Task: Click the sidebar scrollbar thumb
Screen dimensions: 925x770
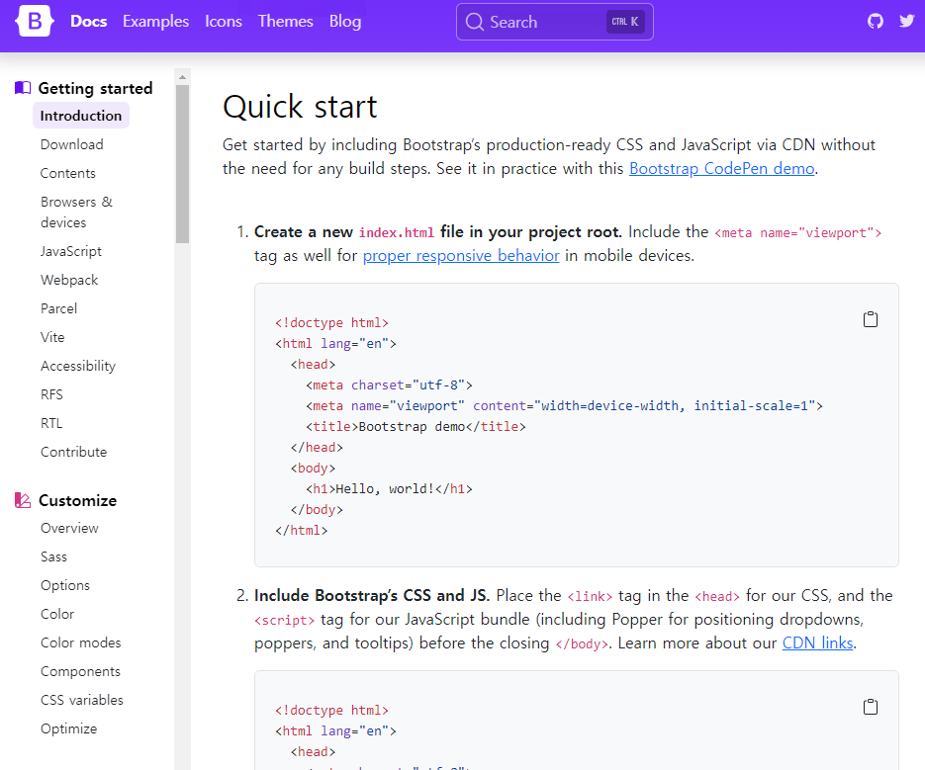Action: tap(182, 164)
